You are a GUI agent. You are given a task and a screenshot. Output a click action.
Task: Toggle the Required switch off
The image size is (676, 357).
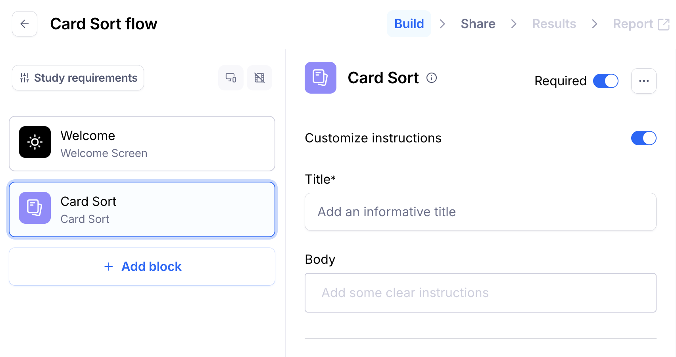click(x=605, y=81)
